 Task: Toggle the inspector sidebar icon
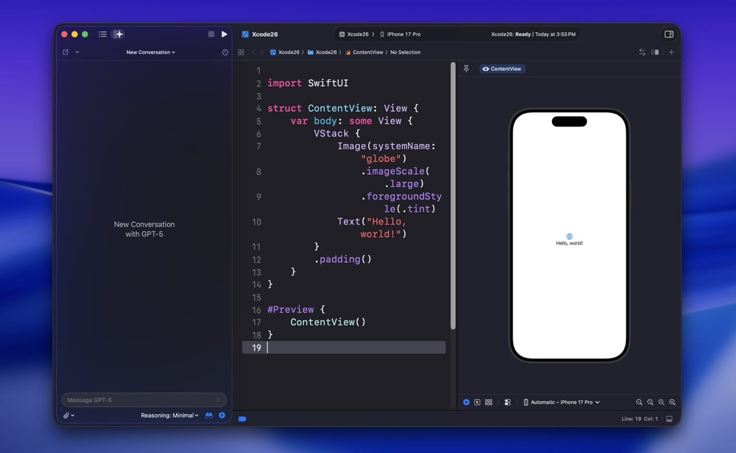(669, 34)
